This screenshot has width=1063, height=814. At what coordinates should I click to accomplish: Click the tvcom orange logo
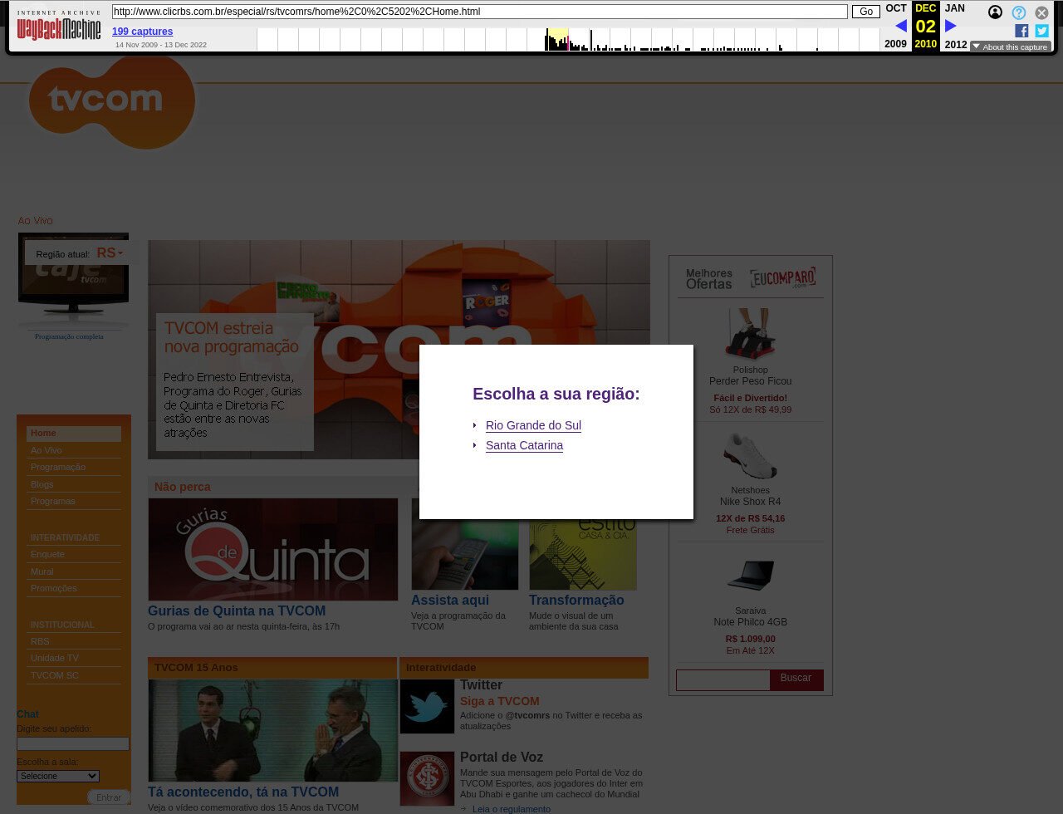coord(111,101)
